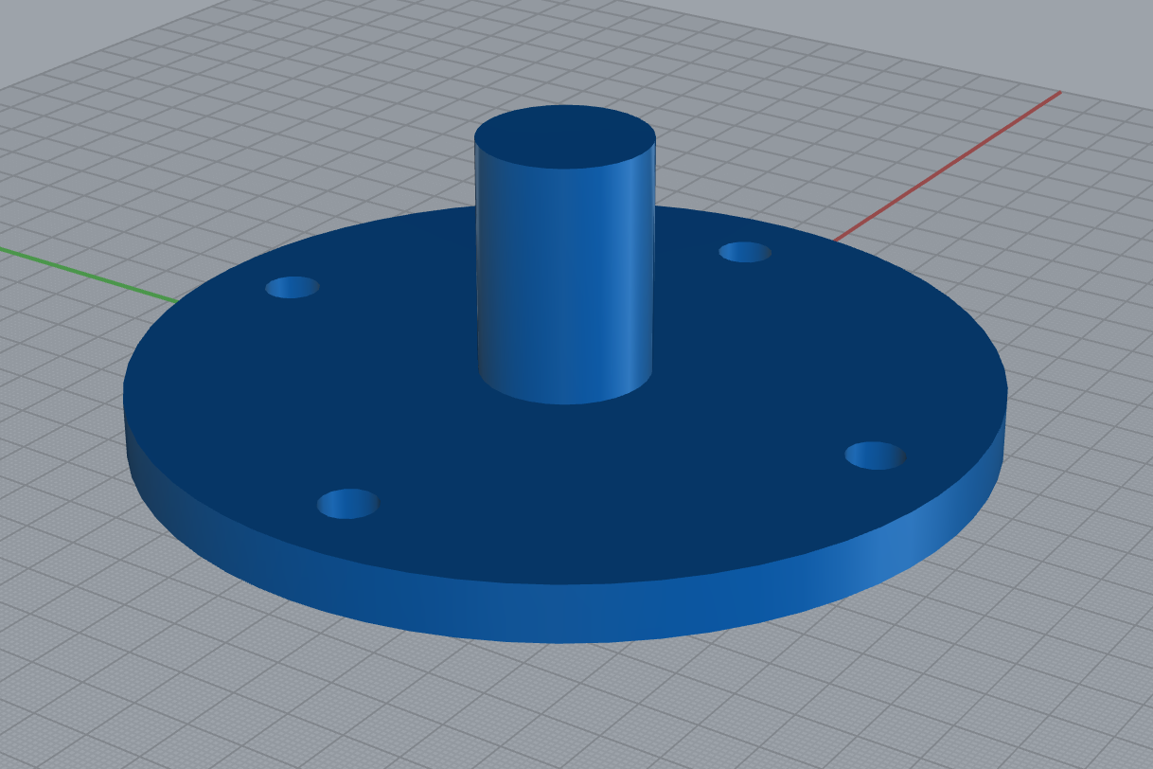Viewport: 1153px width, 769px height.
Task: Pick the bolt hole nearest the red axis line
Action: pos(746,252)
